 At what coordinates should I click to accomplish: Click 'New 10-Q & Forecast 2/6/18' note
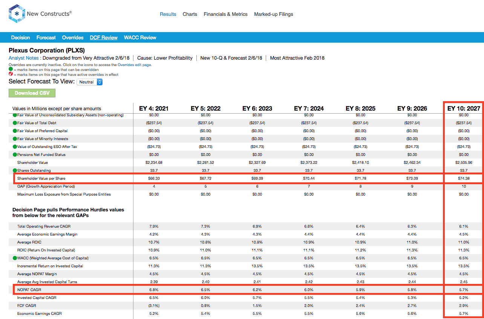[231, 58]
